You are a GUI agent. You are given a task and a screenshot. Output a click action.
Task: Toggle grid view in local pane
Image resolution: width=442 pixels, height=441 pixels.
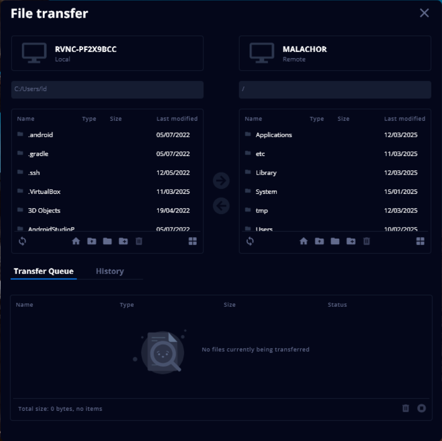[193, 241]
